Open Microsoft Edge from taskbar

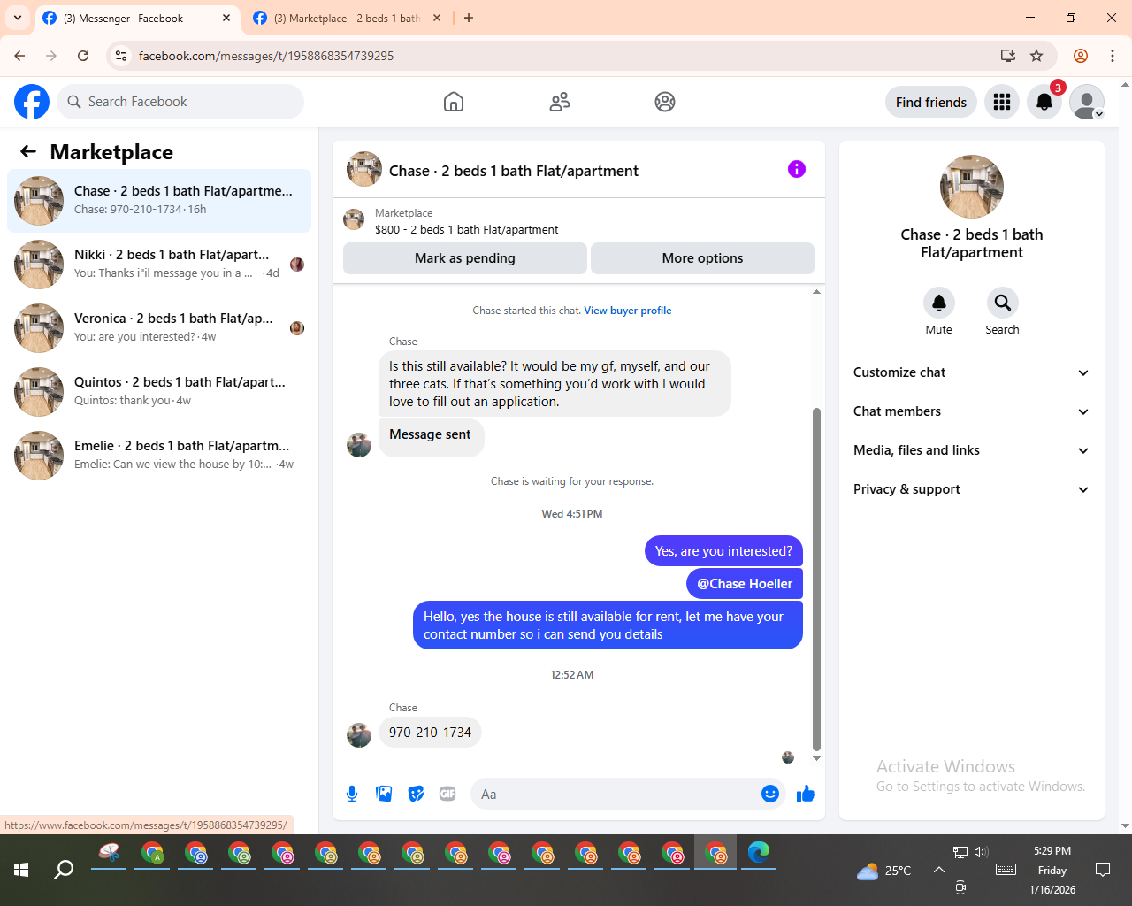(x=759, y=854)
